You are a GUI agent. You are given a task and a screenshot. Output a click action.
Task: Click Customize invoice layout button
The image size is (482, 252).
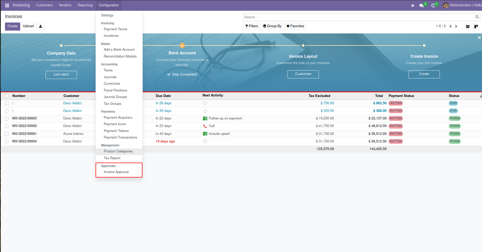[x=303, y=74]
